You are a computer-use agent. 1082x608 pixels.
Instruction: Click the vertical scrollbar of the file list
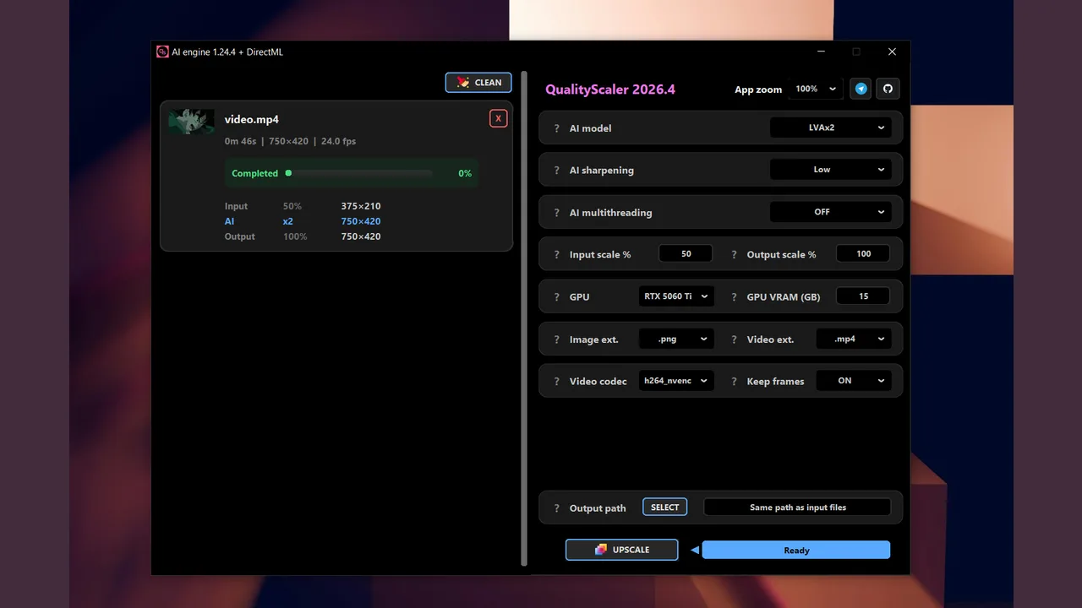coord(524,318)
